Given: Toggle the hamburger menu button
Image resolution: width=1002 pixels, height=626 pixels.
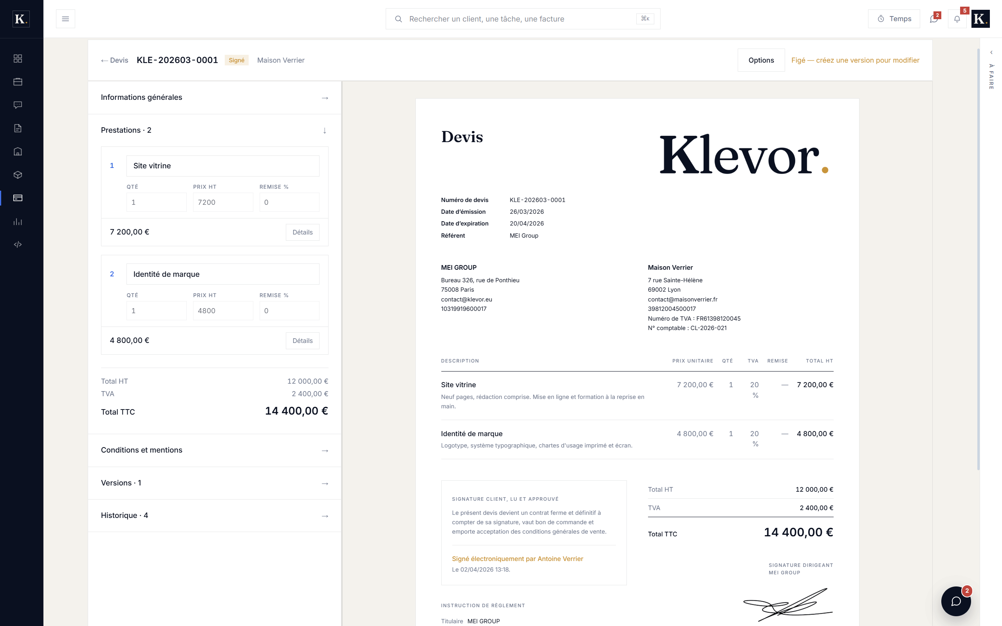Looking at the screenshot, I should click(x=65, y=19).
